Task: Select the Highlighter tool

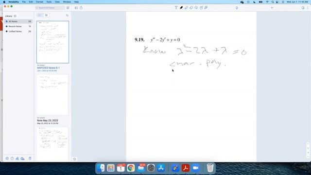Action: pyautogui.click(x=186, y=8)
